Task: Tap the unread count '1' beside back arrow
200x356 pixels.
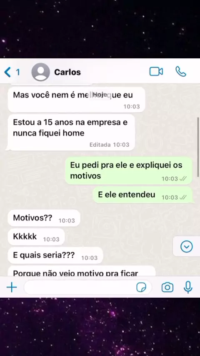Action: [x=17, y=72]
